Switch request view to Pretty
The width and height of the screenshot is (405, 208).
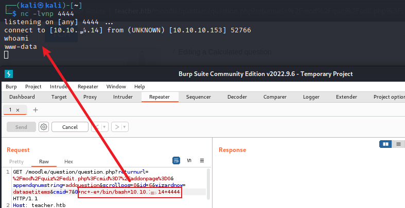coord(16,162)
